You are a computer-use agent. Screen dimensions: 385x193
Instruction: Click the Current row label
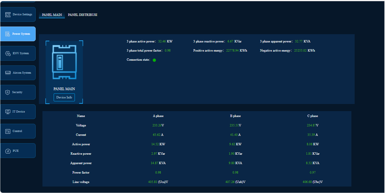81,135
